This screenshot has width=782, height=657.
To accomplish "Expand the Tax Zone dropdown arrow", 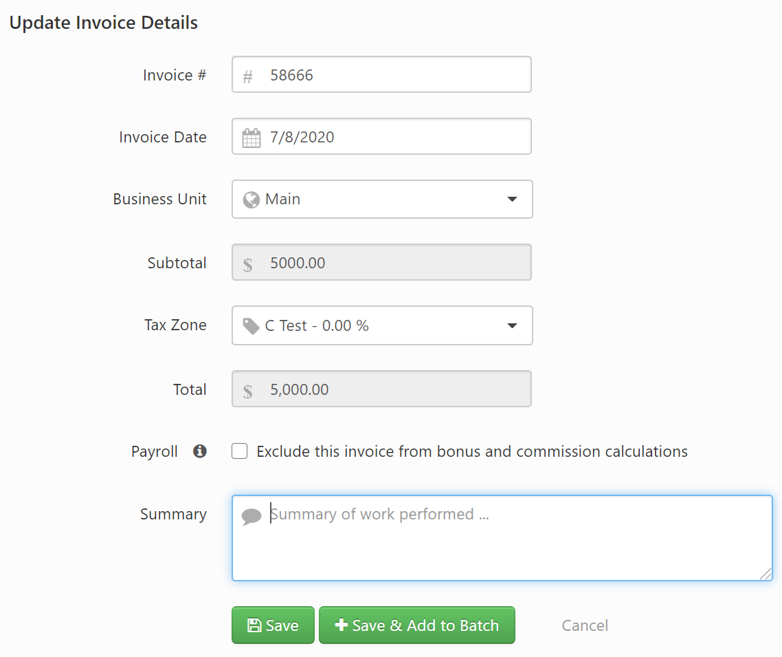I will point(512,326).
